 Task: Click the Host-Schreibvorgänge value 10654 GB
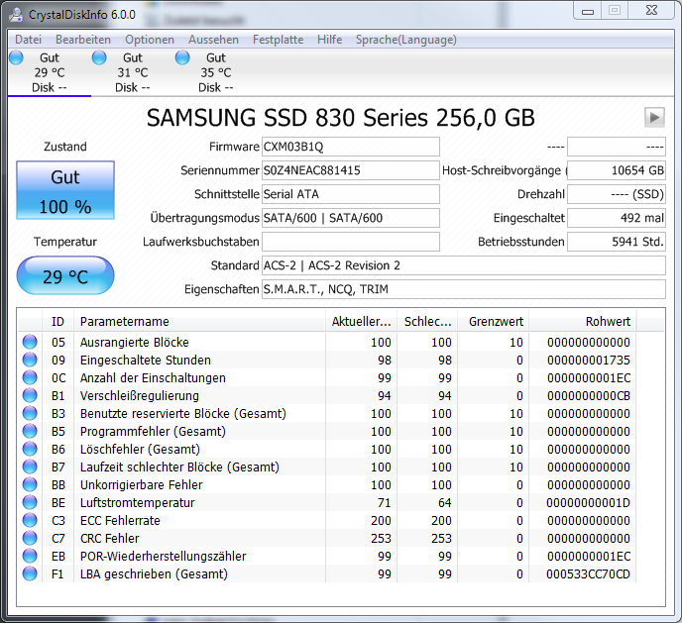click(617, 170)
